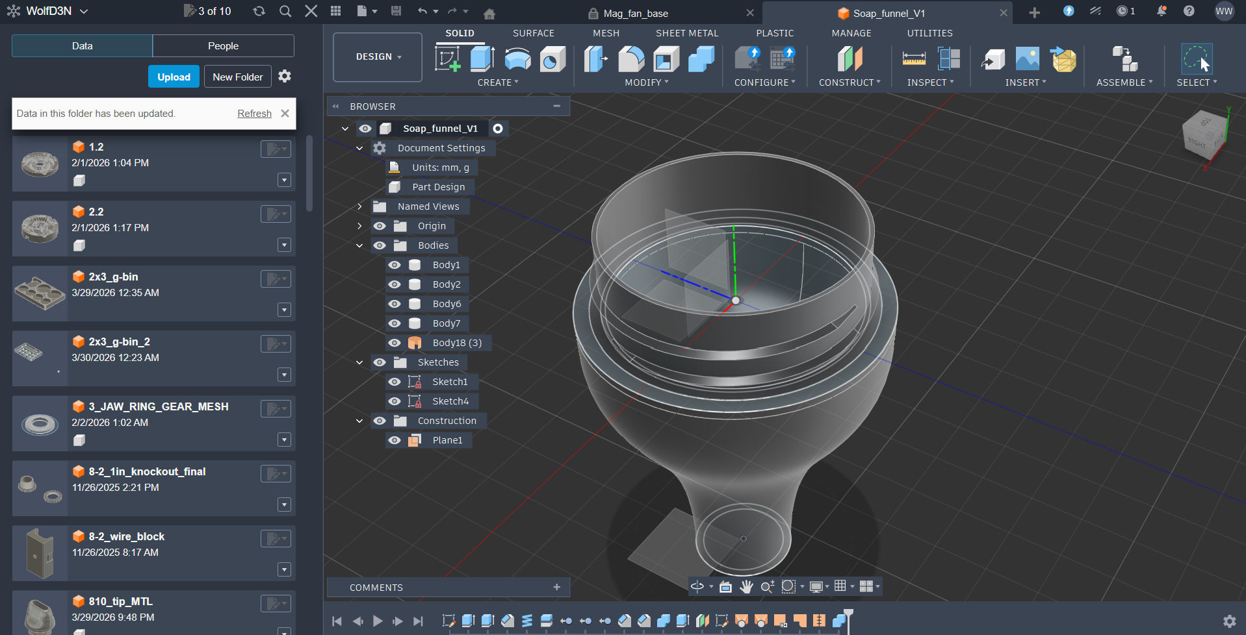Select the Fillet tool icon
1246x635 pixels.
point(630,58)
